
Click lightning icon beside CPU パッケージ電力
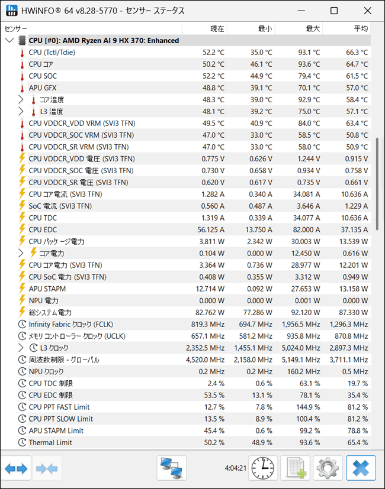click(x=22, y=241)
